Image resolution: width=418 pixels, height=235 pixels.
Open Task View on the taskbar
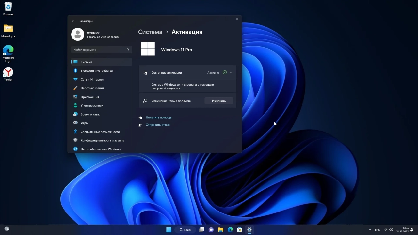point(202,230)
